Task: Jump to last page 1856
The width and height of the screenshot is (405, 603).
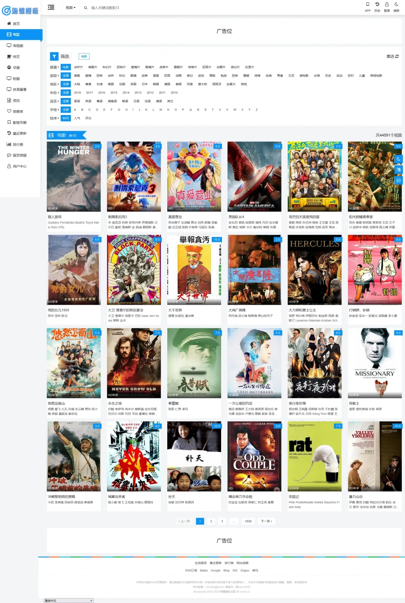Action: [x=248, y=521]
